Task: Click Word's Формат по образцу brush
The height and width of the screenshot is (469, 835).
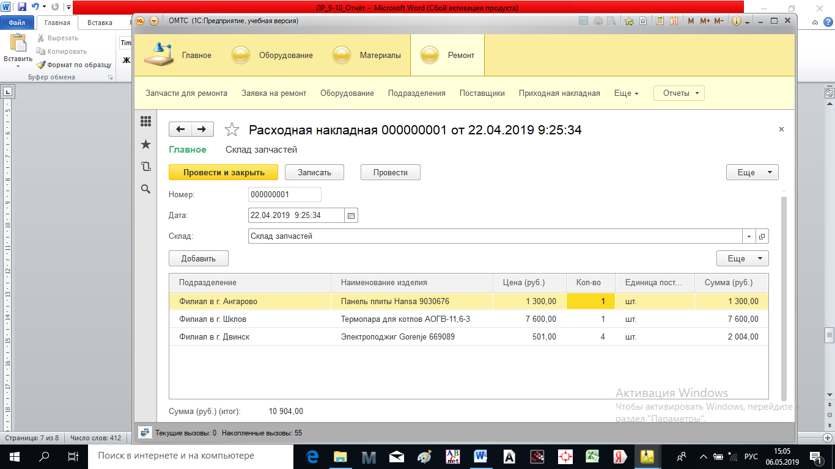Action: [x=74, y=65]
